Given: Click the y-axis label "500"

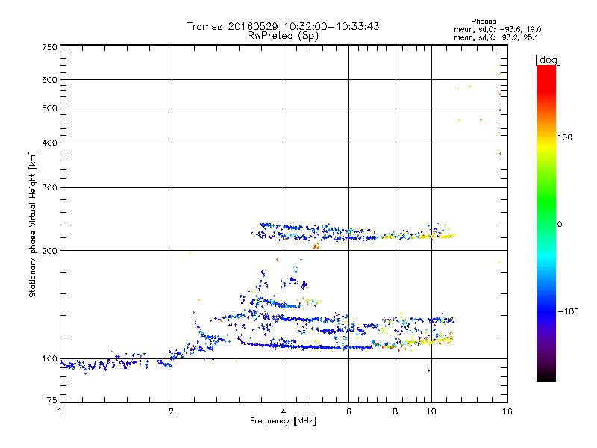Looking at the screenshot, I should click(x=50, y=108).
